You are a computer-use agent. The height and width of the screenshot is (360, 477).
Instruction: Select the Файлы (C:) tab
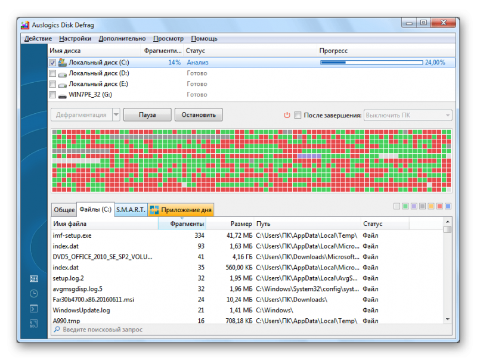point(95,209)
